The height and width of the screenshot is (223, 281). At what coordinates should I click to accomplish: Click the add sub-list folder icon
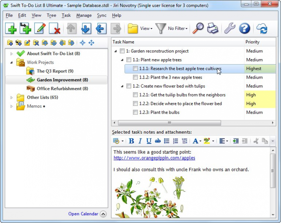coord(18,43)
